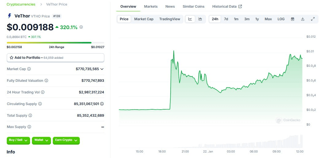Set chart range to 1y

coord(257,19)
